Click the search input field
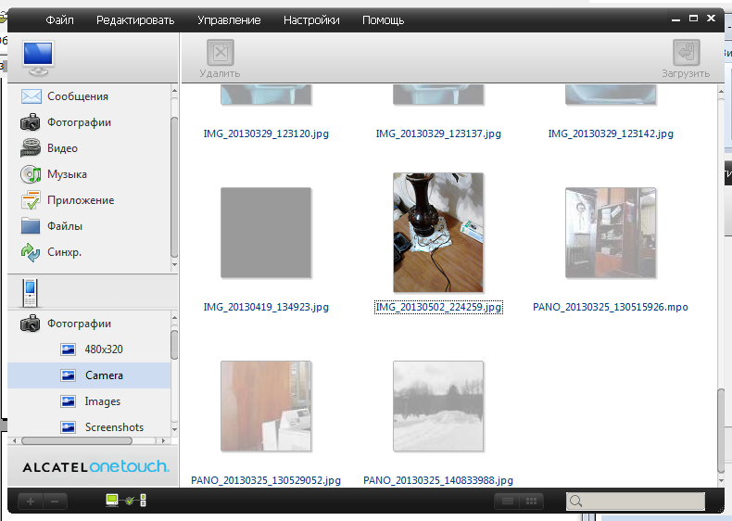 click(636, 502)
